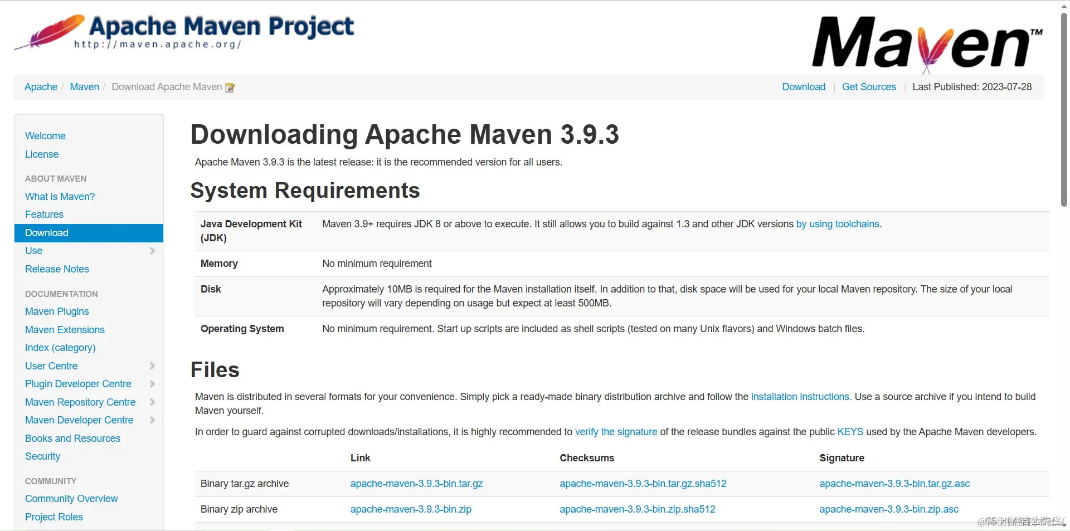Click the 'Disk' row label
This screenshot has height=531, width=1070.
point(211,289)
